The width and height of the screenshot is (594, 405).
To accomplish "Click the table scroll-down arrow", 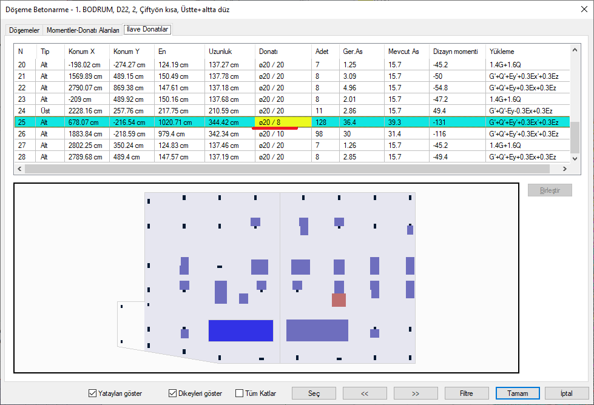I will pyautogui.click(x=575, y=159).
